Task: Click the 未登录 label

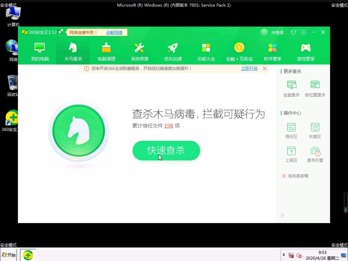Action: point(277,33)
